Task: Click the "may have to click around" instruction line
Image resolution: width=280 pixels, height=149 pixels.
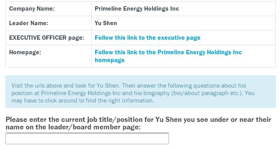Action: pyautogui.click(x=83, y=101)
